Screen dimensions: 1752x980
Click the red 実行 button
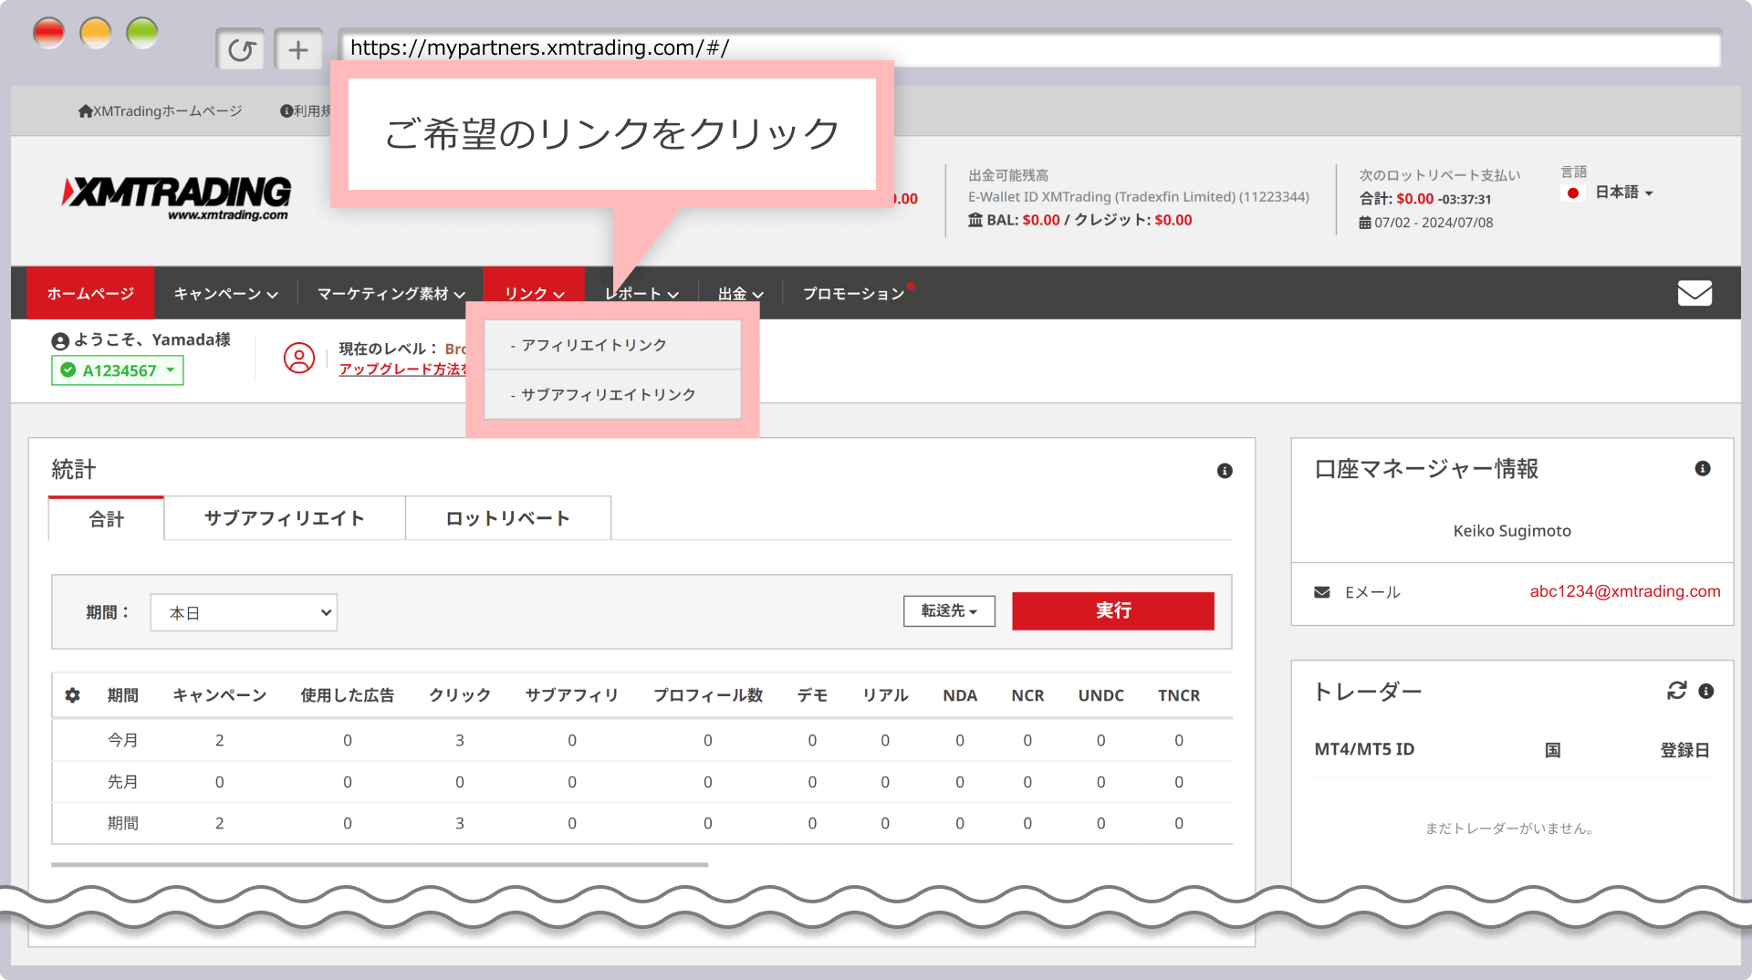(1113, 610)
